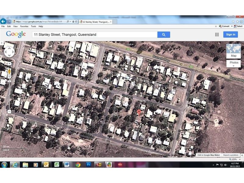Expand the Convert add-on dropdown
The height and width of the screenshot is (183, 244).
(x=232, y=26)
